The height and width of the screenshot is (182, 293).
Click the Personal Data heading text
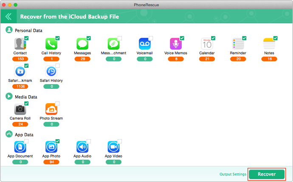click(28, 30)
